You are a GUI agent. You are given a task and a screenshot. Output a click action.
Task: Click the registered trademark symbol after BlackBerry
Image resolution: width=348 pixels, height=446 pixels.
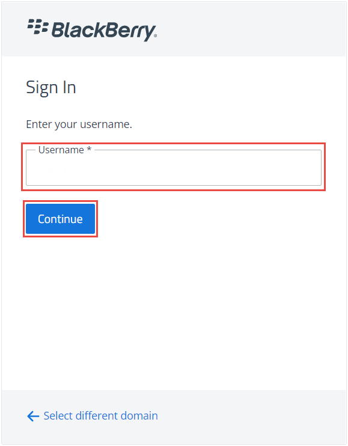click(x=155, y=36)
